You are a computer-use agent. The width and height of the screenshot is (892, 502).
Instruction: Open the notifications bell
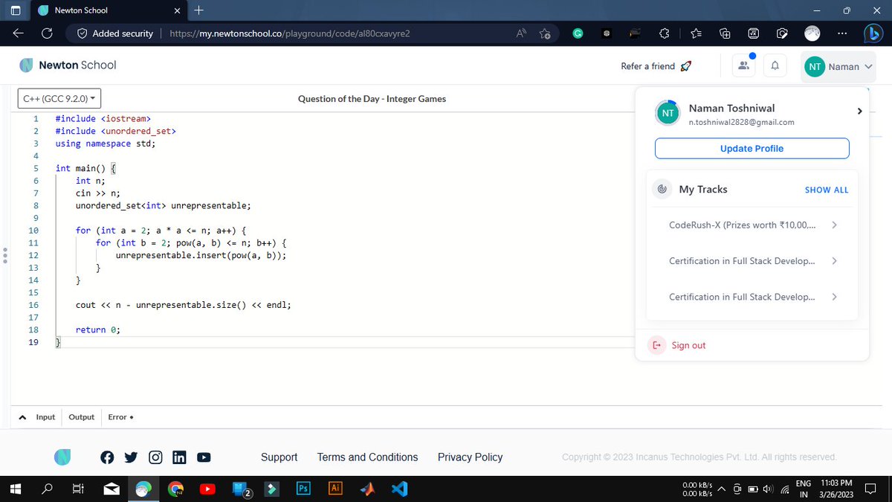point(775,66)
